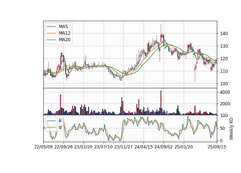Viewport: 241px width, 173px height.
Task: Click the tallest volume bar above 4000
Action: click(161, 103)
